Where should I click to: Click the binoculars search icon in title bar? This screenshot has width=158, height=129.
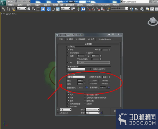tap(151, 1)
